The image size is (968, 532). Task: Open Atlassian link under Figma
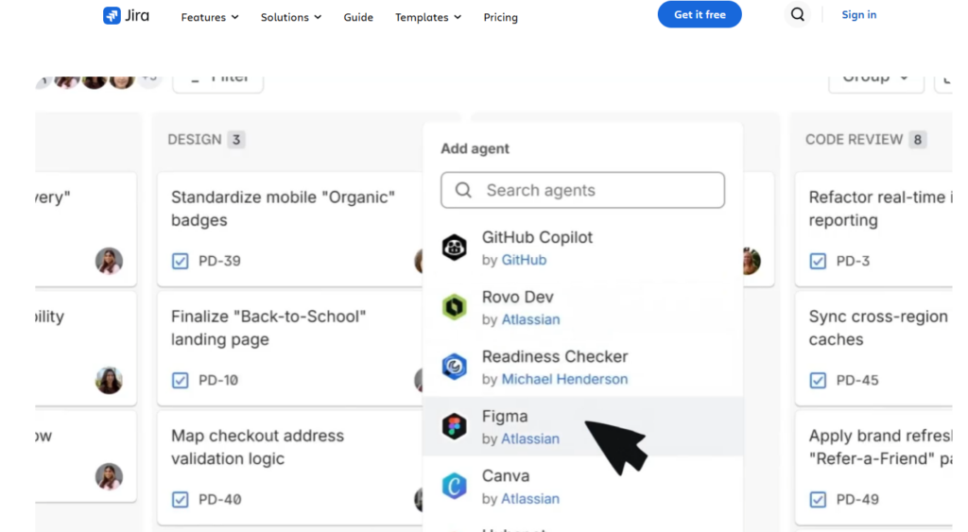tap(530, 438)
